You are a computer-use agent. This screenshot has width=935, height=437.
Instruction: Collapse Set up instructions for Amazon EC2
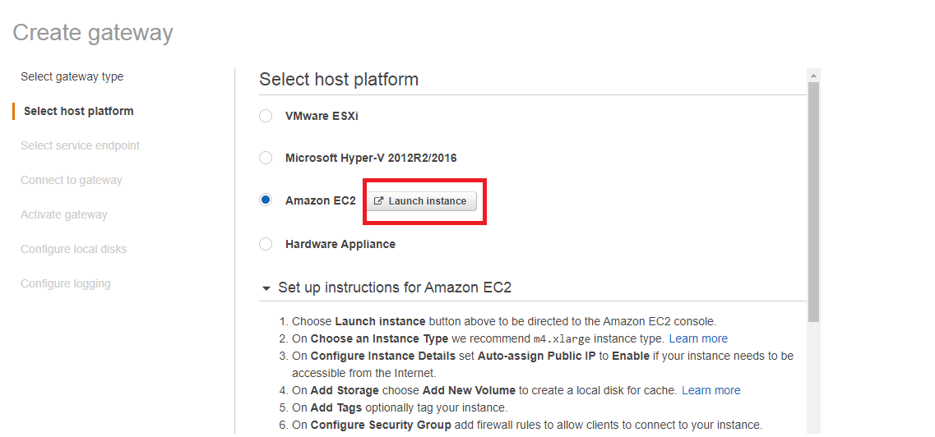coord(266,288)
